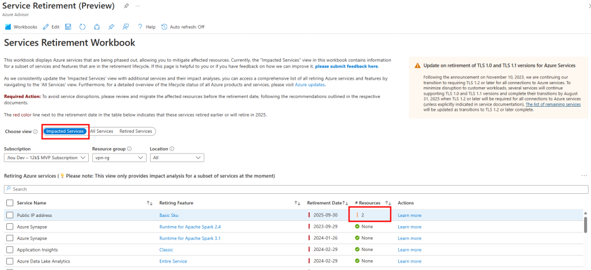Click the Choose view info icon
591x270 pixels.
pyautogui.click(x=35, y=132)
